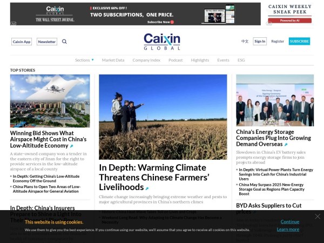Open the Podcast section
The width and height of the screenshot is (324, 243).
tap(175, 60)
